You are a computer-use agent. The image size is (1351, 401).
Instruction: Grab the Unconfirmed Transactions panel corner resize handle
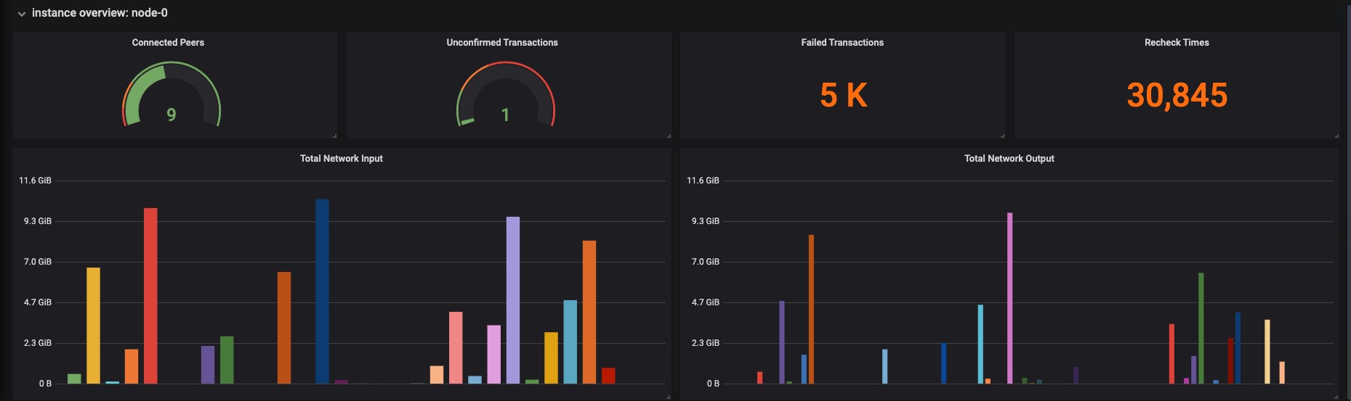point(669,136)
